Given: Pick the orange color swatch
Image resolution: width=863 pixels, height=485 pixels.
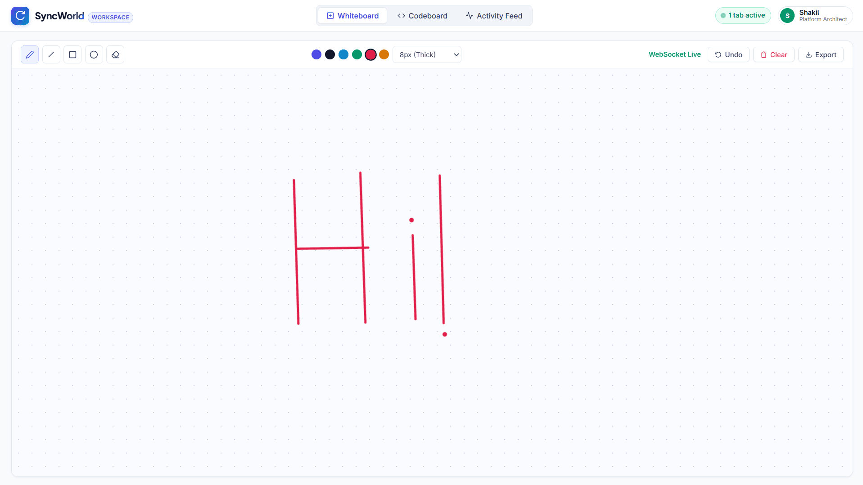Looking at the screenshot, I should [384, 54].
